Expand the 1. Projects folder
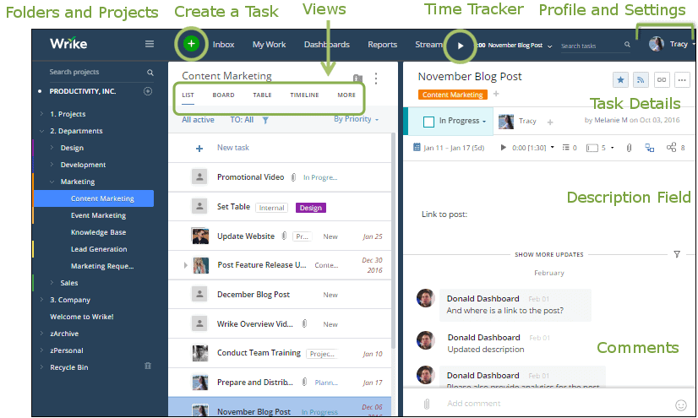This screenshot has height=418, width=698. 41,114
